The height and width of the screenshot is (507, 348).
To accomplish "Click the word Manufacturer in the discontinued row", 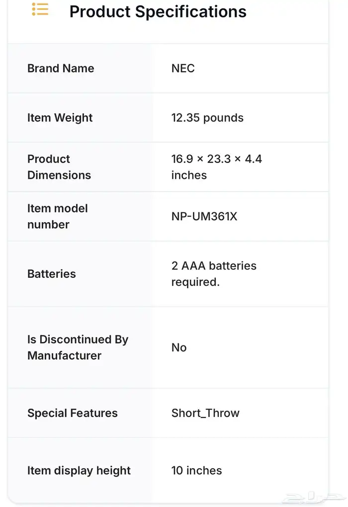I will pos(64,356).
